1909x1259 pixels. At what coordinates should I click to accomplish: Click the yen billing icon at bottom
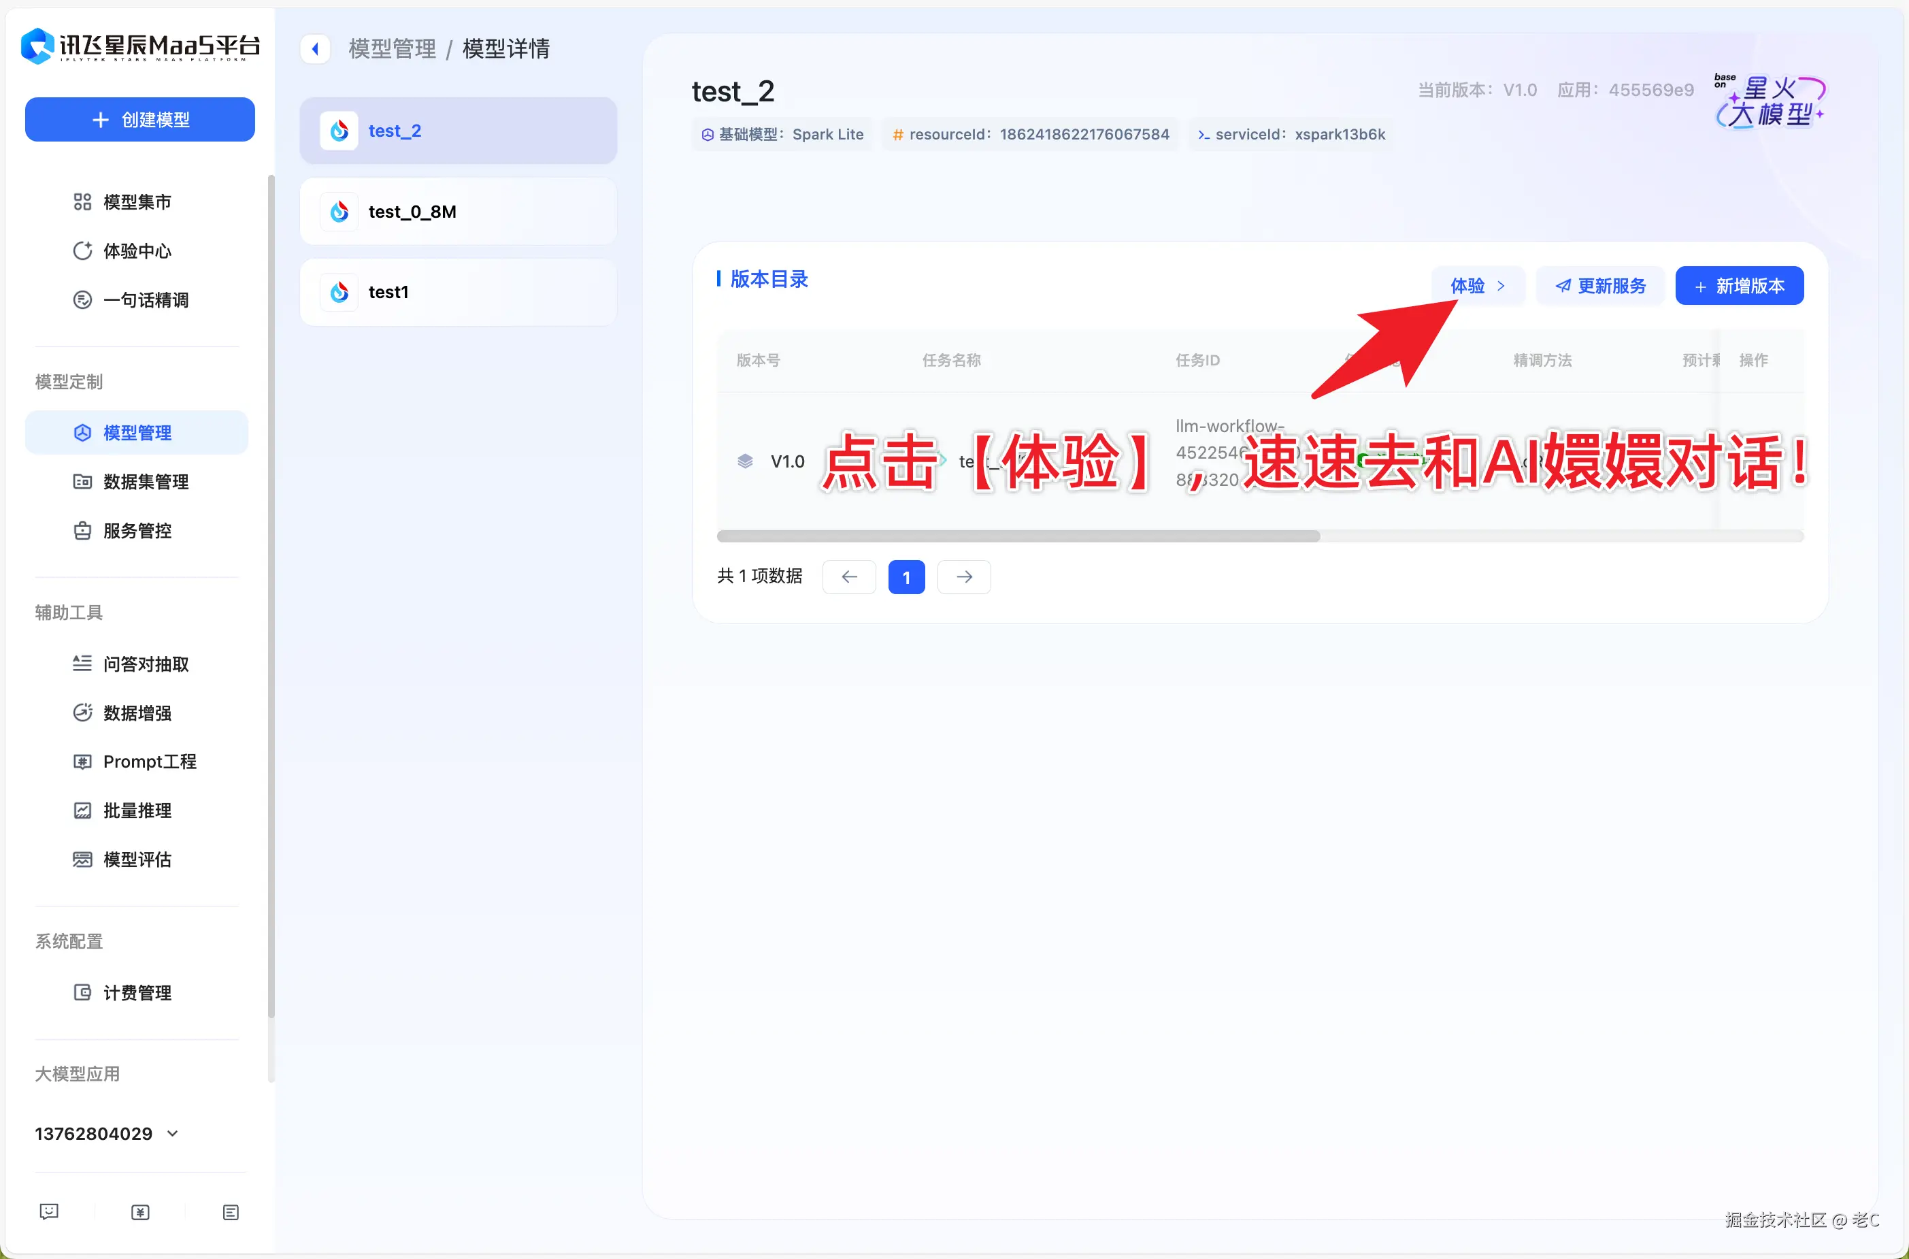(139, 1211)
